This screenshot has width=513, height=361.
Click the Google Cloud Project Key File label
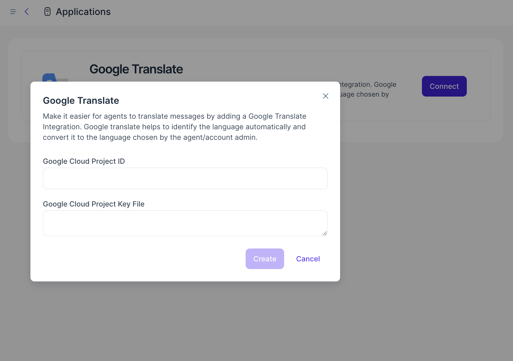pos(94,204)
